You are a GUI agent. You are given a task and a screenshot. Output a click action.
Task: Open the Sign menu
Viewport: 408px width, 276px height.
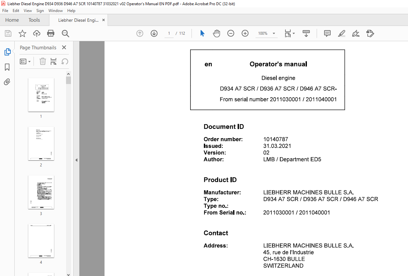40,11
